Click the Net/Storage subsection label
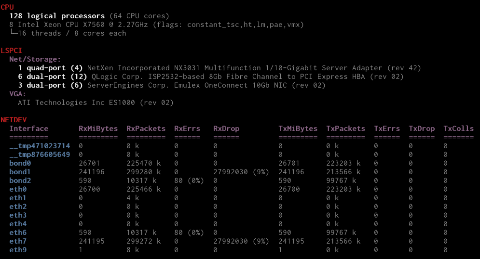 35,59
